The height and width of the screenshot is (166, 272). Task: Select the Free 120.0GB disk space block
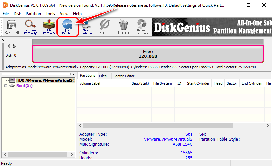(x=148, y=54)
